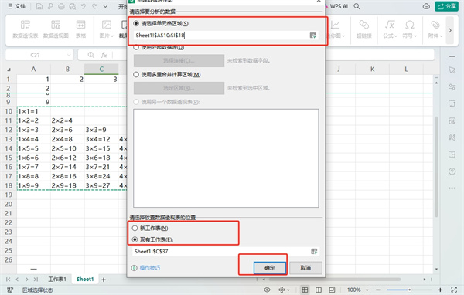Click range picker icon beside location field
The image size is (464, 295).
click(x=314, y=251)
